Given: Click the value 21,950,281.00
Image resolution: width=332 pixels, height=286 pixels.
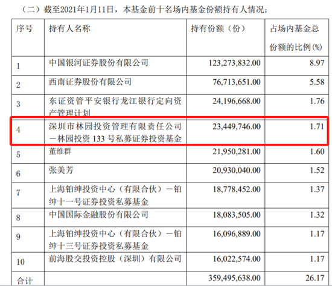Looking at the screenshot, I should tap(237, 152).
